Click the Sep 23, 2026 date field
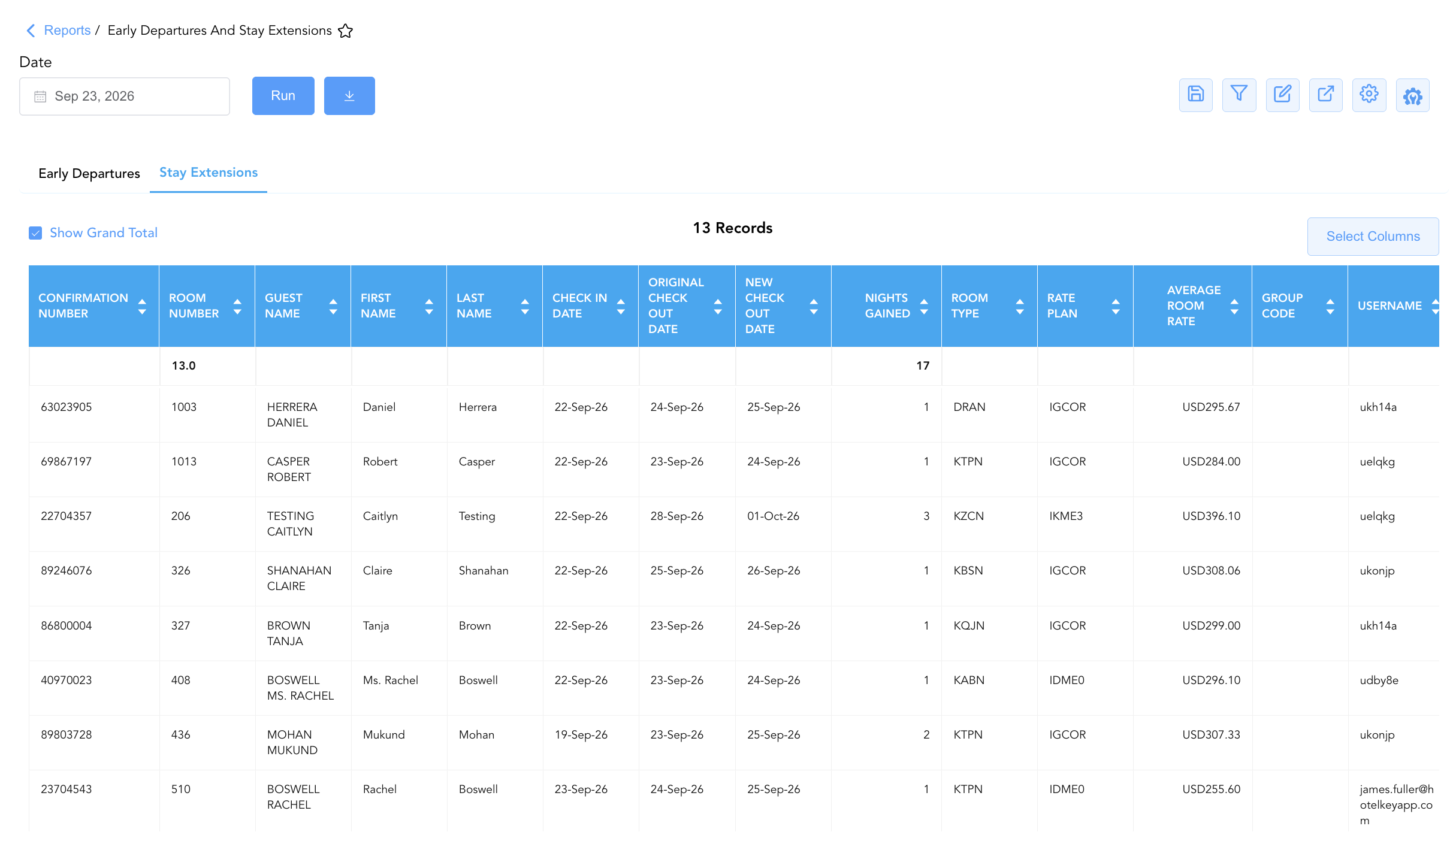Screen dimensions: 1456x841 pos(125,96)
